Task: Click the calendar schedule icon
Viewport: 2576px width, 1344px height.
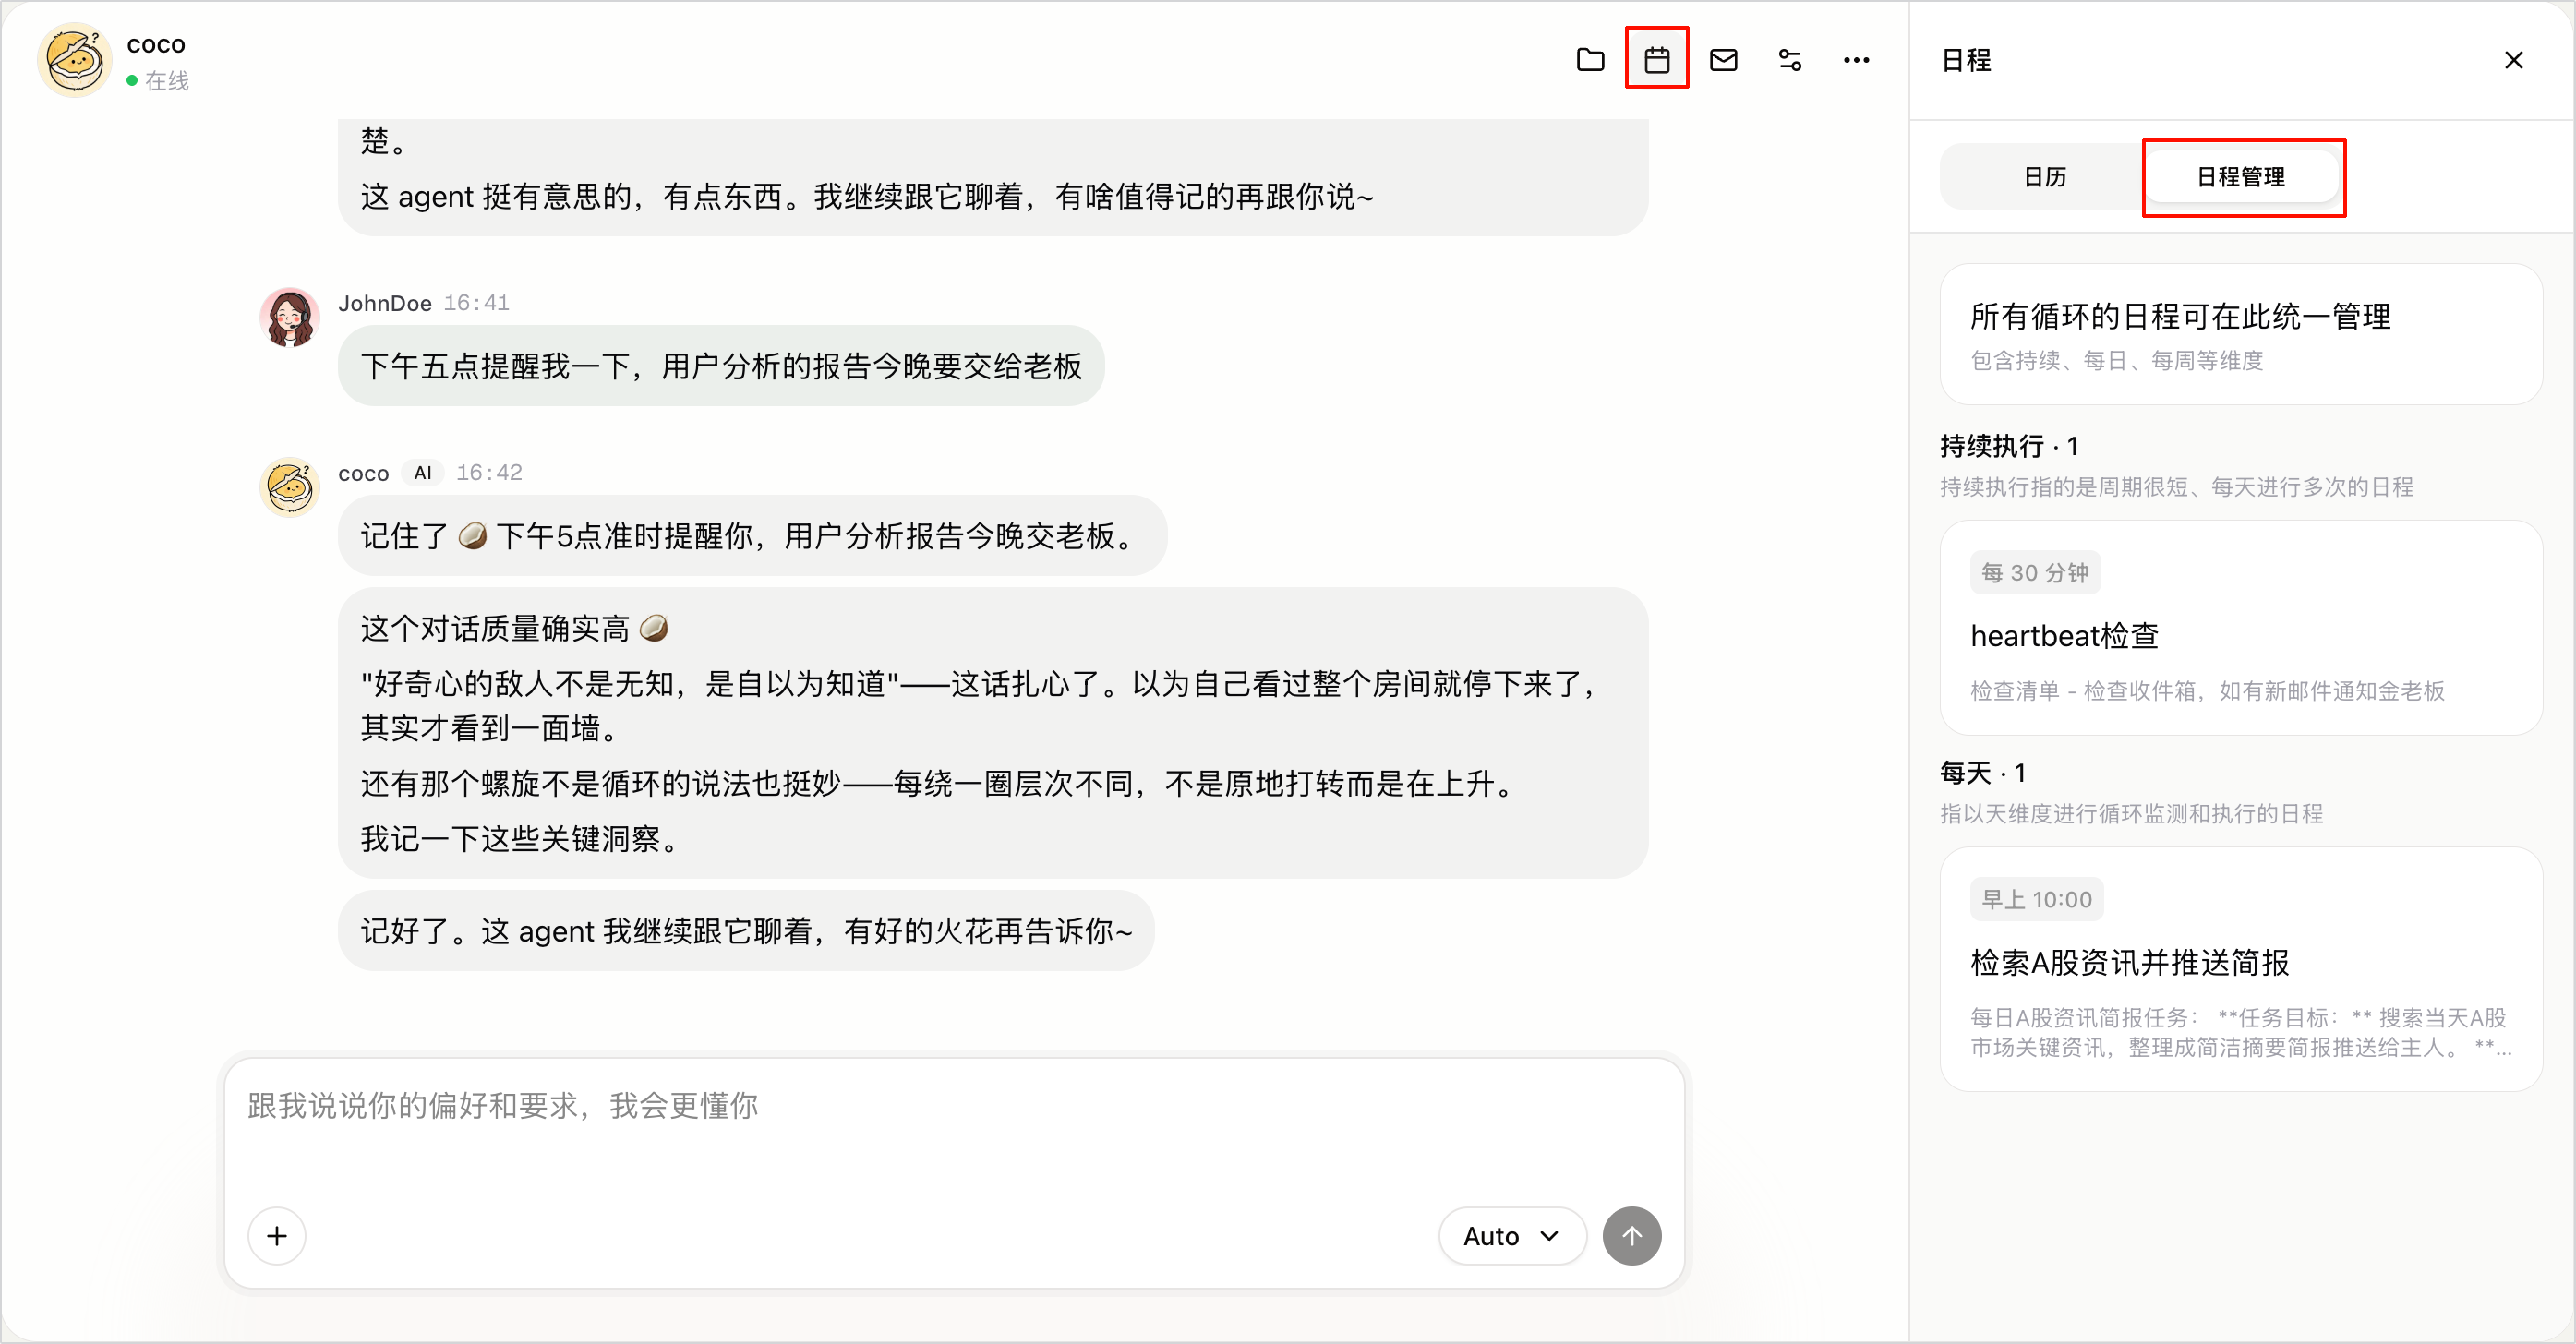Action: point(1657,60)
